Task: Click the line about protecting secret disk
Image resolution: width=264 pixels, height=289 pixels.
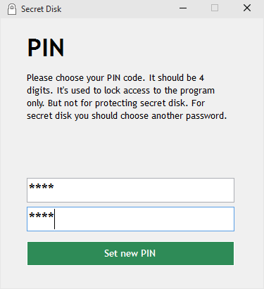Action: coord(115,103)
